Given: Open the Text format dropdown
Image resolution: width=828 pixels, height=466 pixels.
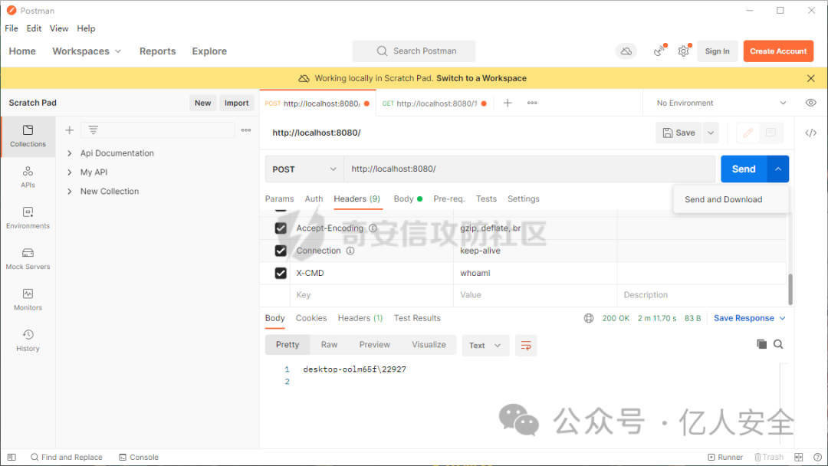Looking at the screenshot, I should (x=485, y=346).
